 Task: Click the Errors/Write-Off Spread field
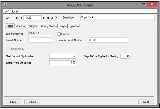tap(63, 63)
